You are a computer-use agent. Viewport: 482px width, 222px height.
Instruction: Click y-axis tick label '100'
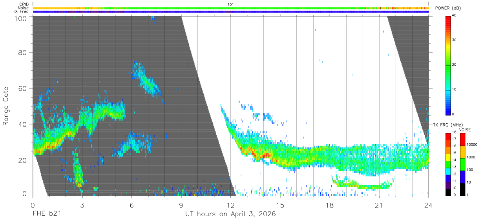click(20, 18)
